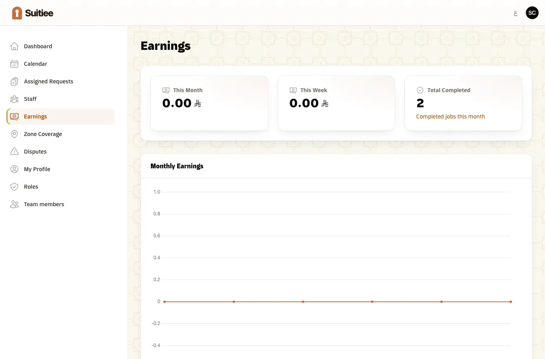The image size is (545, 359).
Task: Click the Assigned Requests clipboard icon
Action: (14, 81)
